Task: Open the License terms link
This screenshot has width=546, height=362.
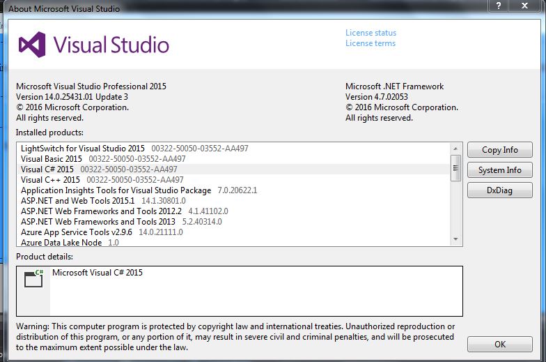Action: tap(370, 43)
